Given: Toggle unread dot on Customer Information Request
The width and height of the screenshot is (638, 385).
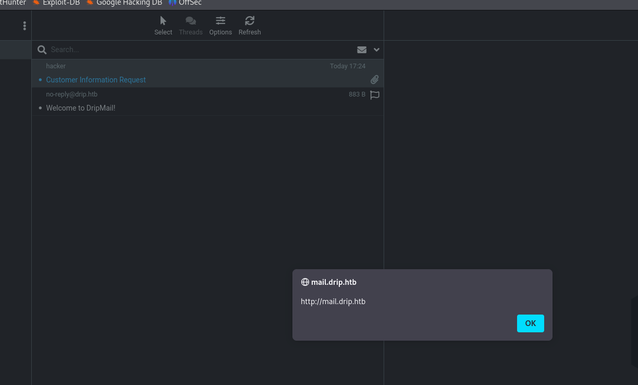Looking at the screenshot, I should tap(40, 80).
